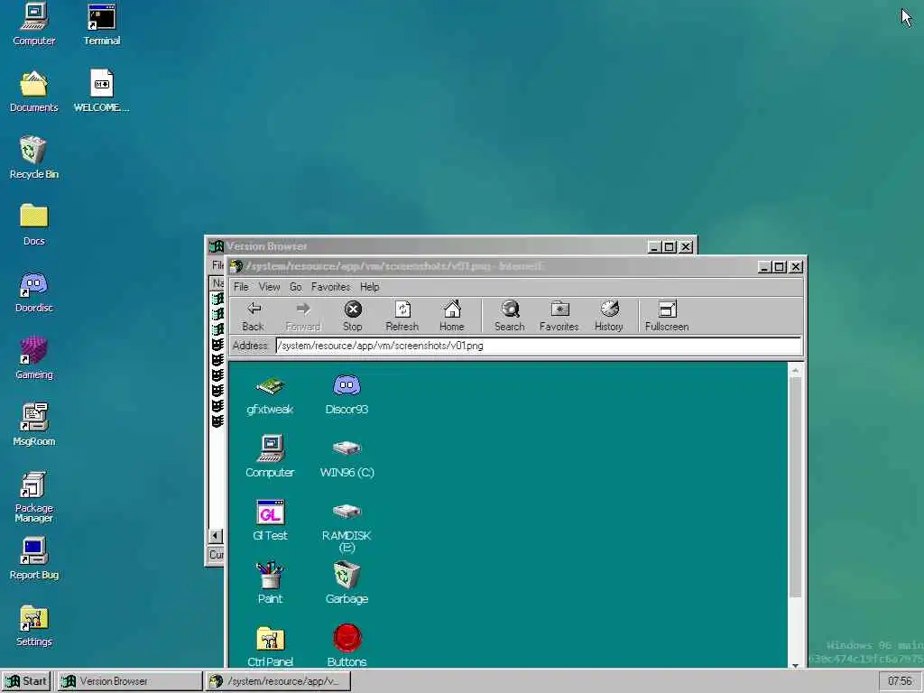Open the Docs folder icon
Image resolution: width=924 pixels, height=693 pixels.
pyautogui.click(x=33, y=225)
